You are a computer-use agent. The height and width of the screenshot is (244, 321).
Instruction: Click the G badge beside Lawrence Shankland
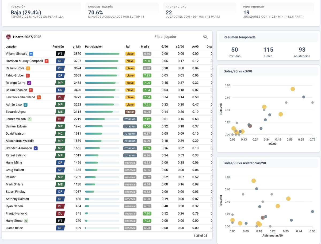coord(39,97)
